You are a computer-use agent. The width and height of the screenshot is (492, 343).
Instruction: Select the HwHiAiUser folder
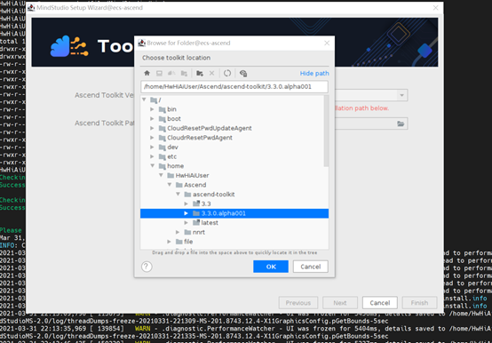[x=188, y=175]
